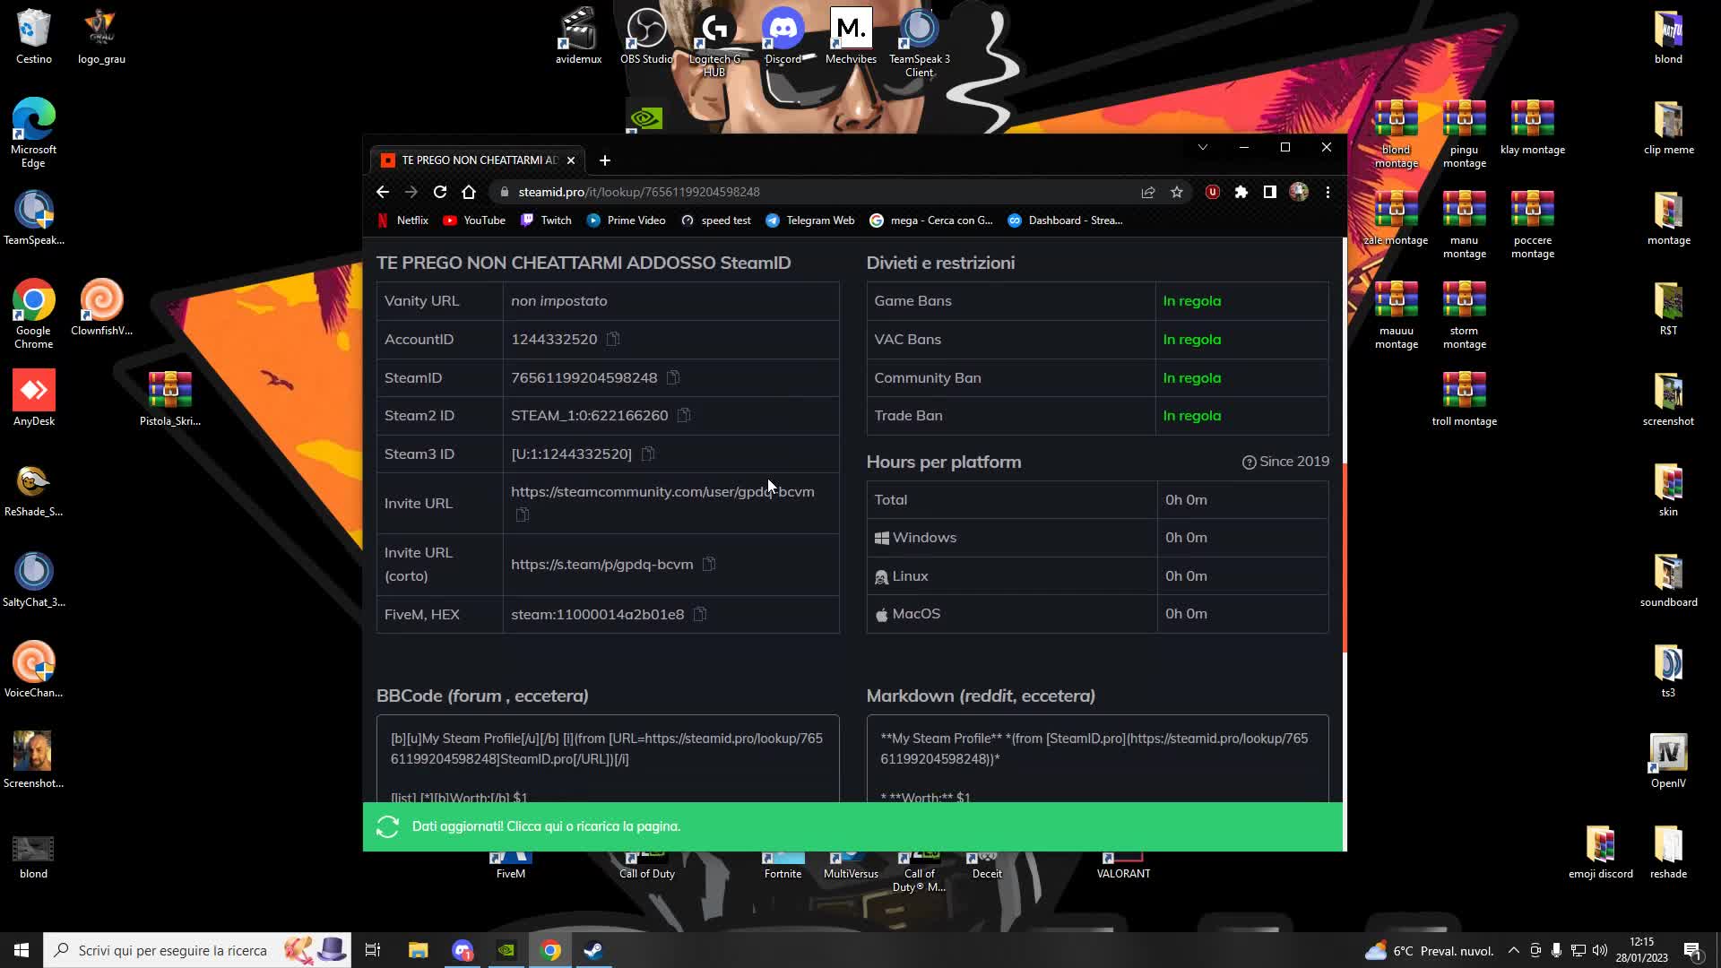Image resolution: width=1721 pixels, height=968 pixels.
Task: Show hidden system tray icons
Action: point(1514,951)
